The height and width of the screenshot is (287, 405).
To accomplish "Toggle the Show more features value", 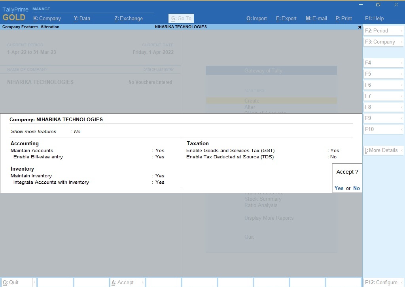I will [x=77, y=131].
